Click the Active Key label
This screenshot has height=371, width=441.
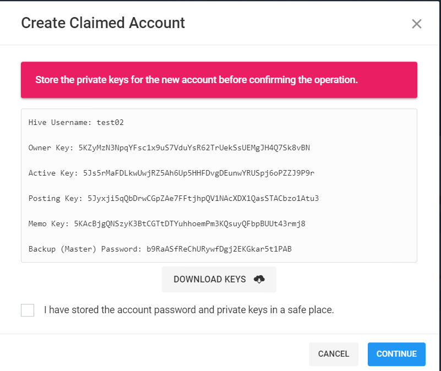53,173
